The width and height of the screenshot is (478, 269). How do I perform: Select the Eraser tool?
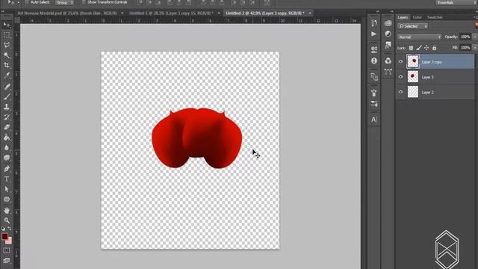tap(7, 128)
